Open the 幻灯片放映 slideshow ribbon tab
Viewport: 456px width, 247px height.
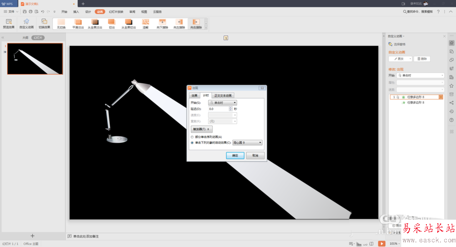pos(116,12)
